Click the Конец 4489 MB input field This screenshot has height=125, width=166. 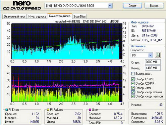point(153,68)
